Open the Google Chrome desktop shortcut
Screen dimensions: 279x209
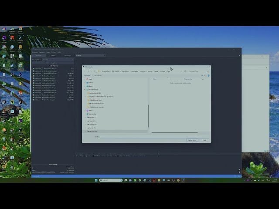pos(20,30)
